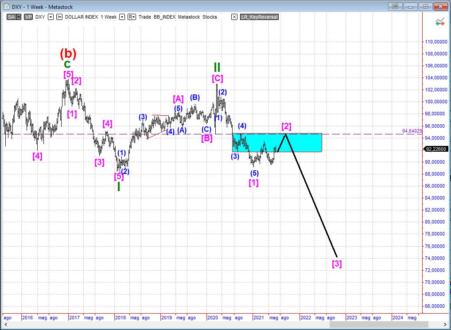Expand the 1 Week periodicity dropdown
The height and width of the screenshot is (330, 451).
(x=122, y=17)
